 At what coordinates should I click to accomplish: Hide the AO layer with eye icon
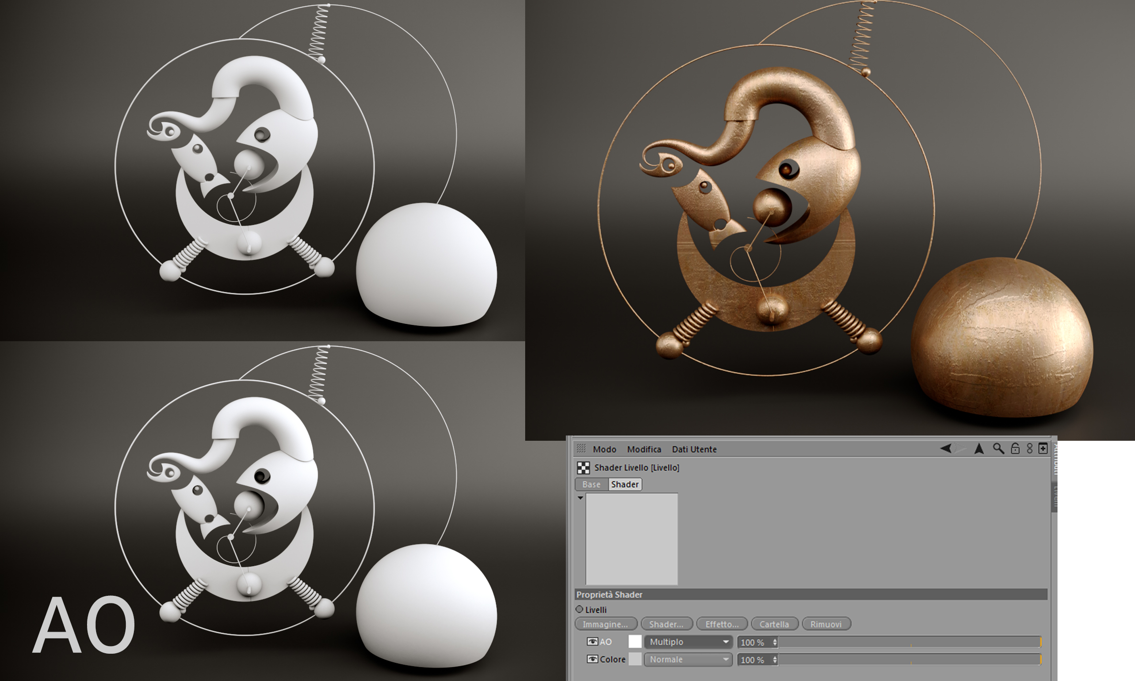point(592,642)
